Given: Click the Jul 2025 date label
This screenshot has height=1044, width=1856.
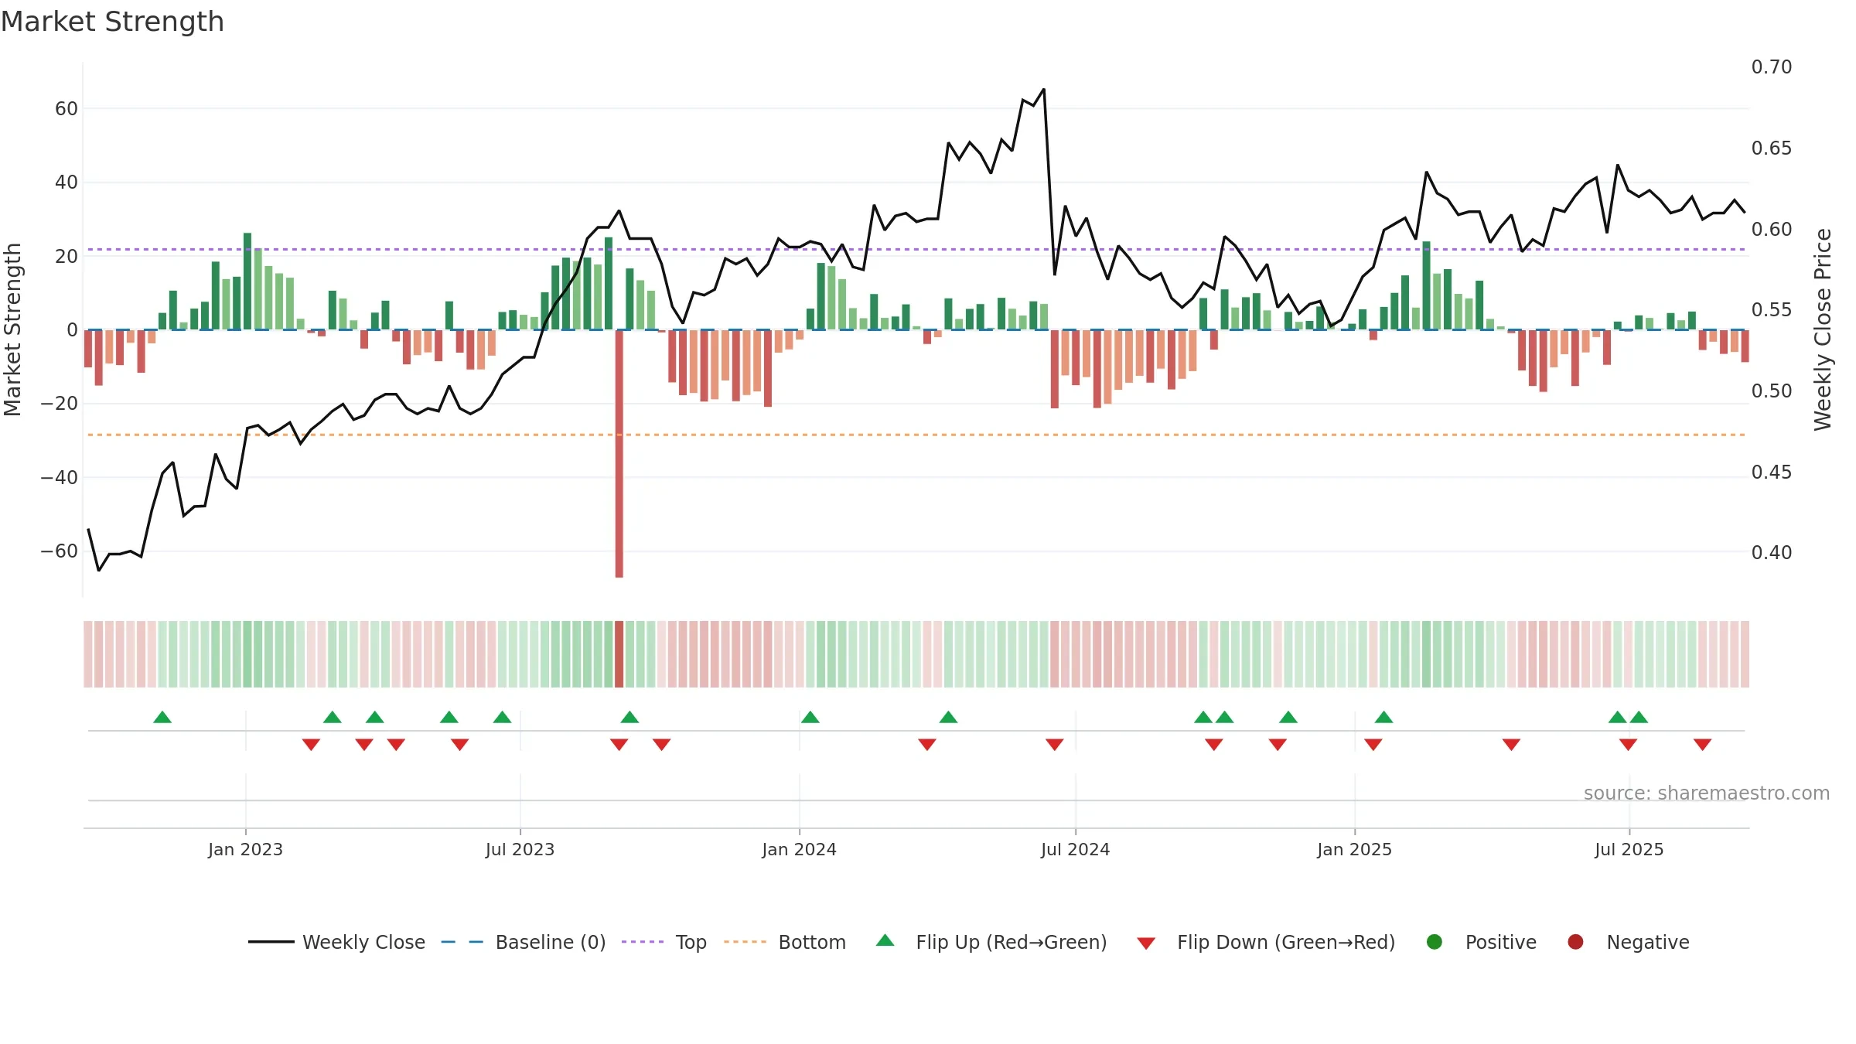Looking at the screenshot, I should click(x=1629, y=849).
